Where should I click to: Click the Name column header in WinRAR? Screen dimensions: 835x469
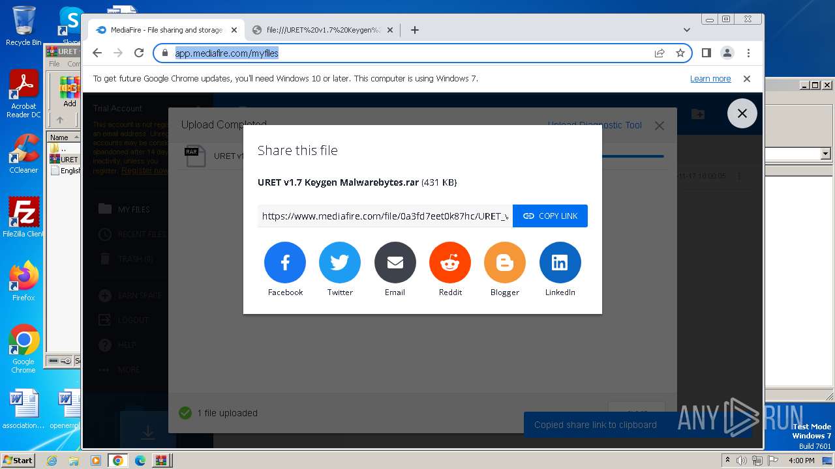tap(63, 137)
